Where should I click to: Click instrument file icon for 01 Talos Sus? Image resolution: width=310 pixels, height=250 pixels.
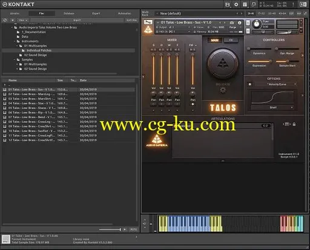click(x=5, y=90)
